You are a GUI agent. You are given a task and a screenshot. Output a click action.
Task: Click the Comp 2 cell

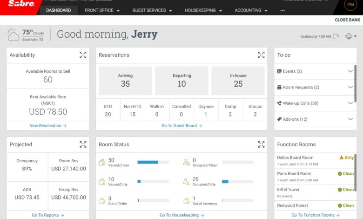[230, 110]
